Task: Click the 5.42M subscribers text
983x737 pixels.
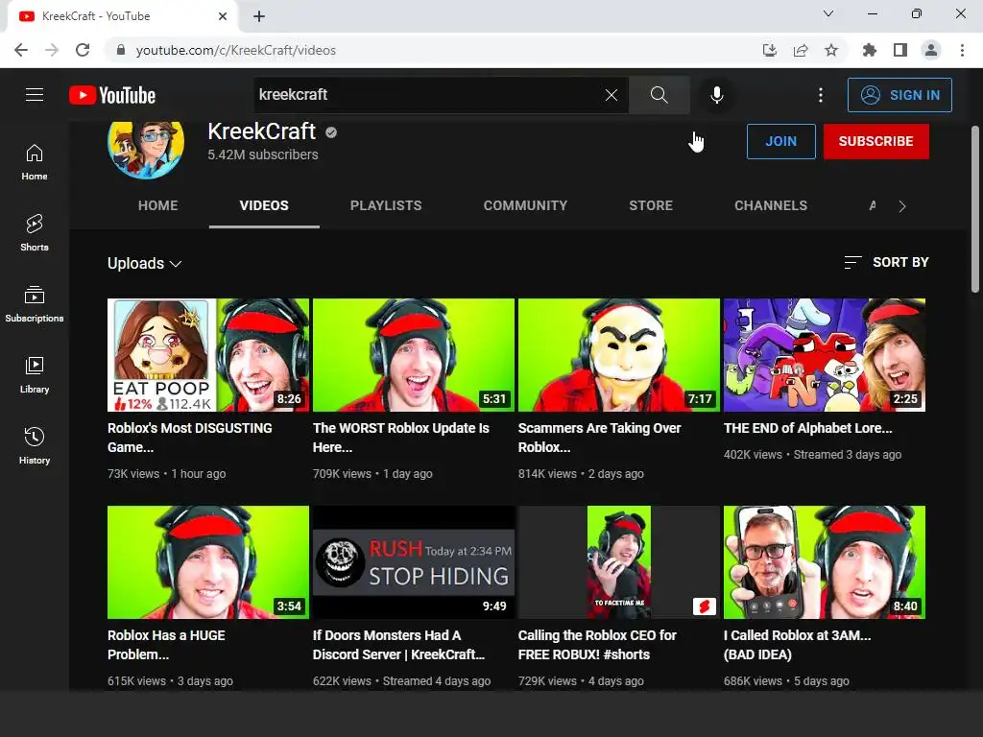Action: click(x=263, y=155)
